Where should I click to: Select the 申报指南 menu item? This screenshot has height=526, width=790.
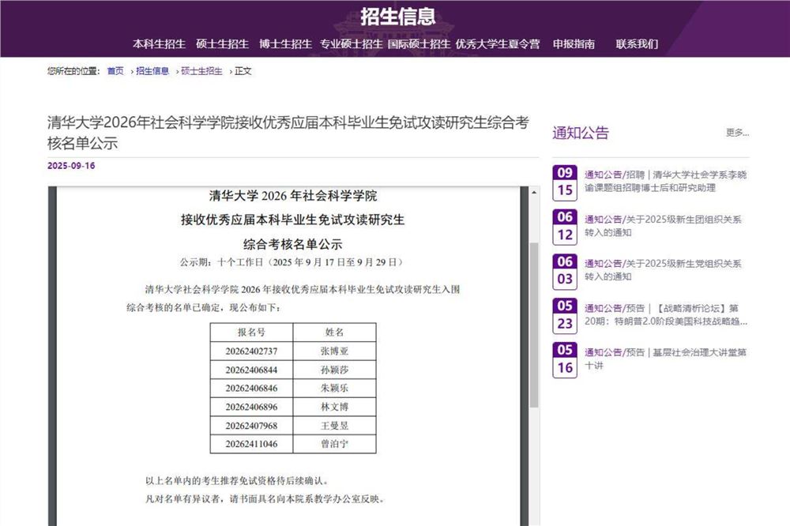coord(574,44)
